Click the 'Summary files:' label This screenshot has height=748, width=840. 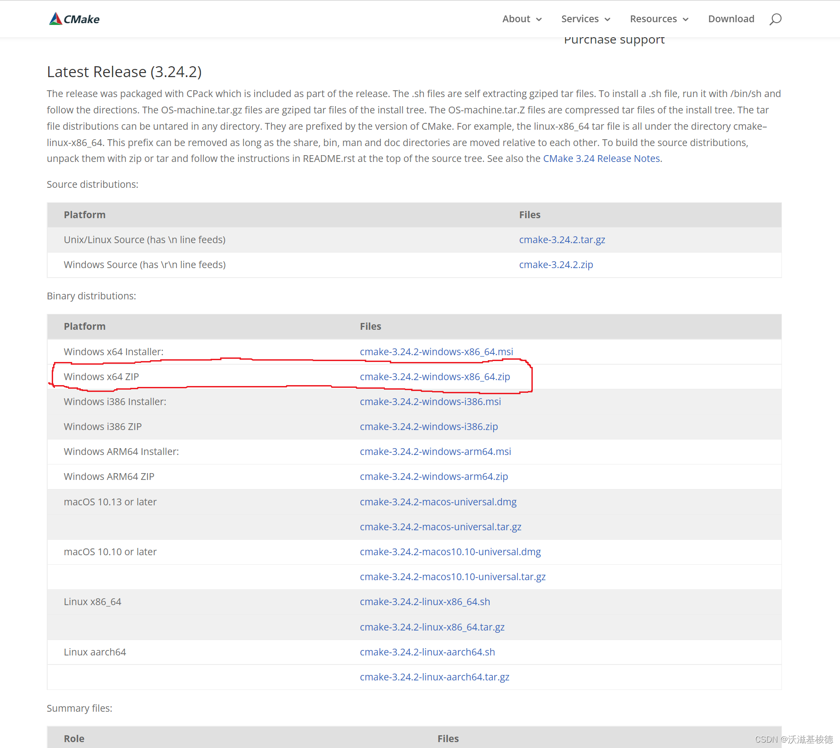[x=79, y=709]
